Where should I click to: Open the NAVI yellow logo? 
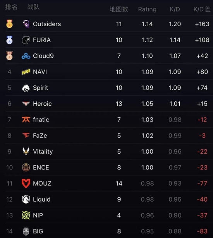(x=26, y=72)
